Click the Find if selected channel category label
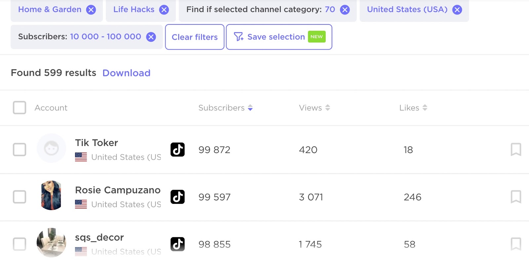529x266 pixels. click(254, 10)
